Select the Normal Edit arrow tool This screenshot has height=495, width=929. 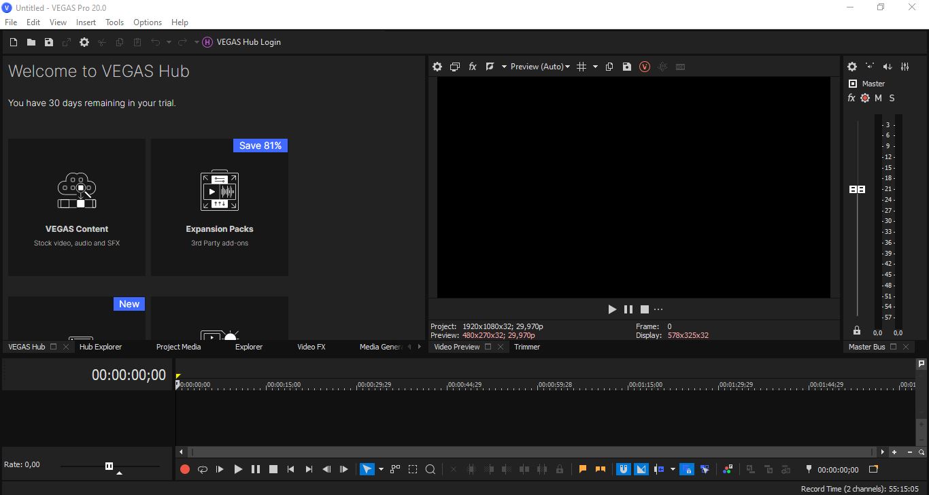click(367, 469)
